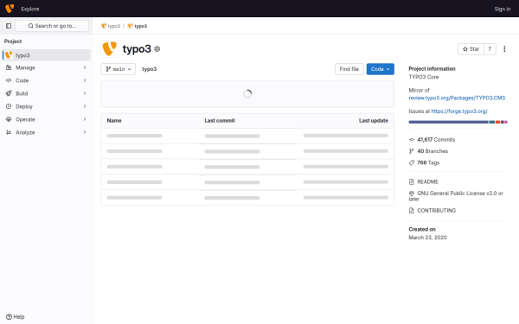Click the Sign in link

point(503,9)
